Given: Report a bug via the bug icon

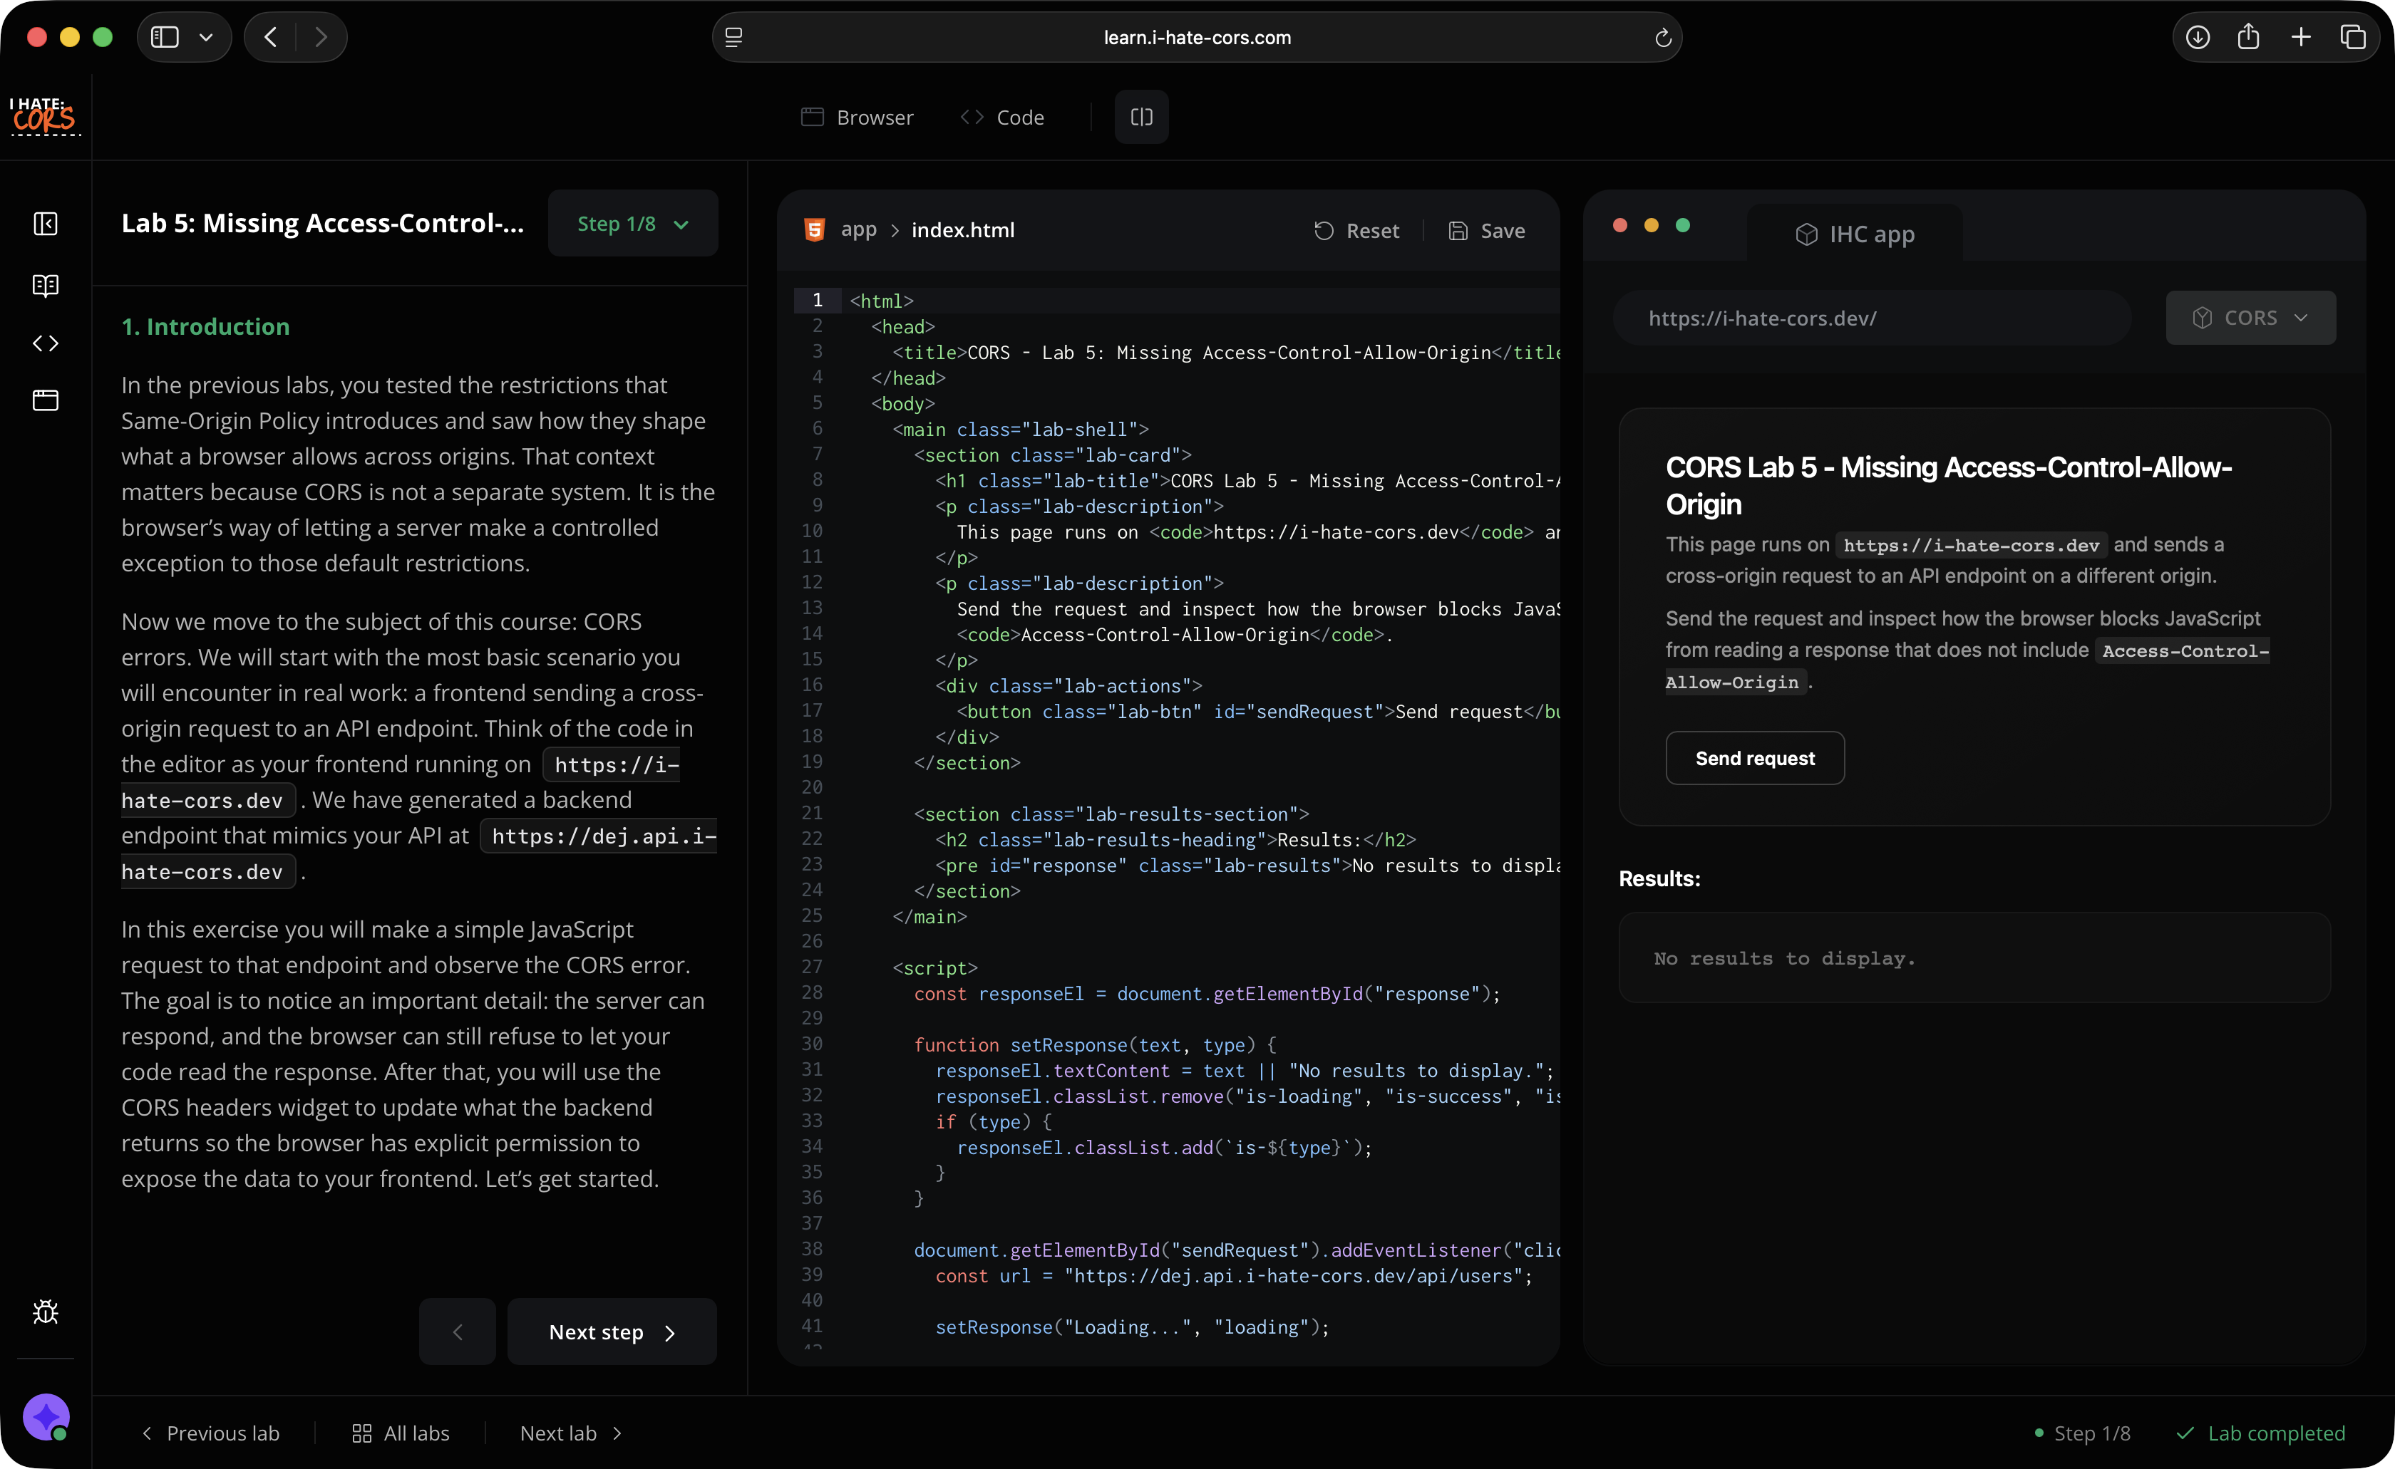Looking at the screenshot, I should pyautogui.click(x=46, y=1311).
